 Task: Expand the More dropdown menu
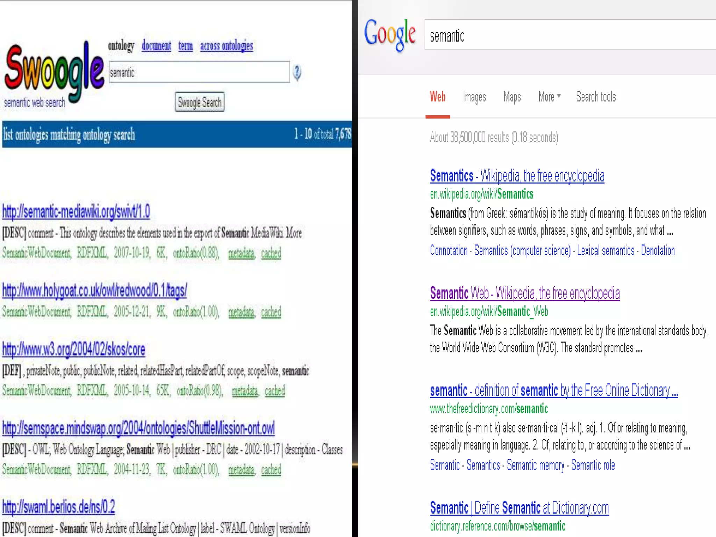pos(549,97)
